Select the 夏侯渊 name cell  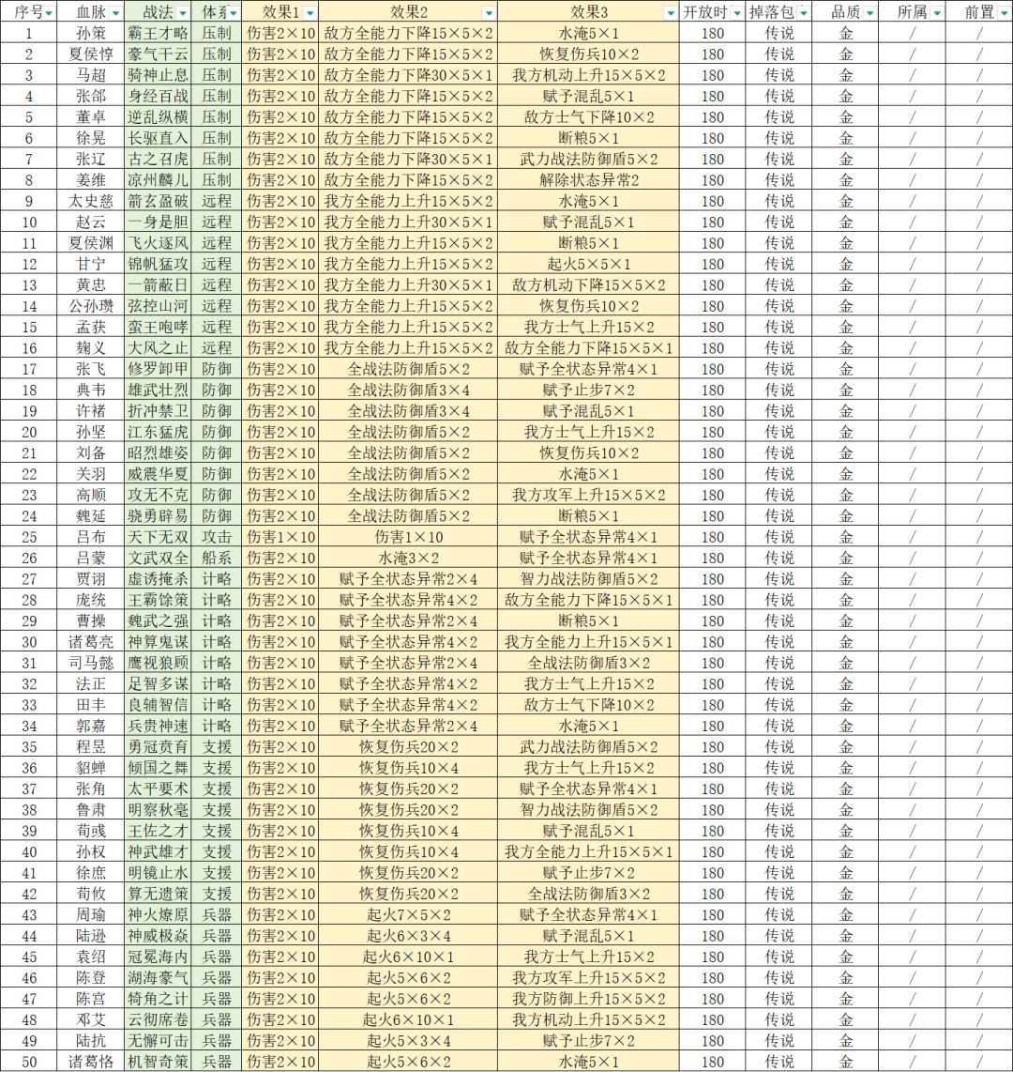click(91, 243)
